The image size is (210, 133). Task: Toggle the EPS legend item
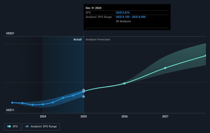13,126
